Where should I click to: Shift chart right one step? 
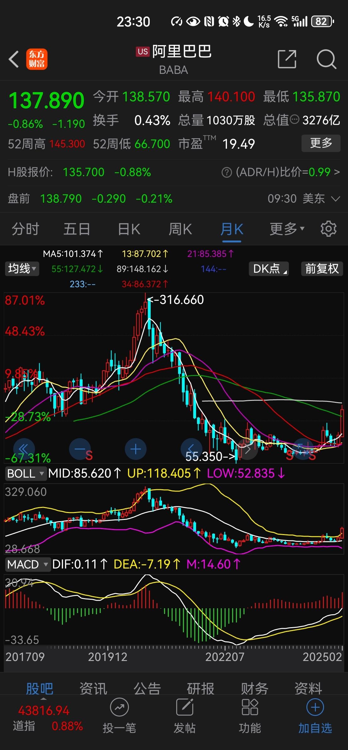(247, 449)
